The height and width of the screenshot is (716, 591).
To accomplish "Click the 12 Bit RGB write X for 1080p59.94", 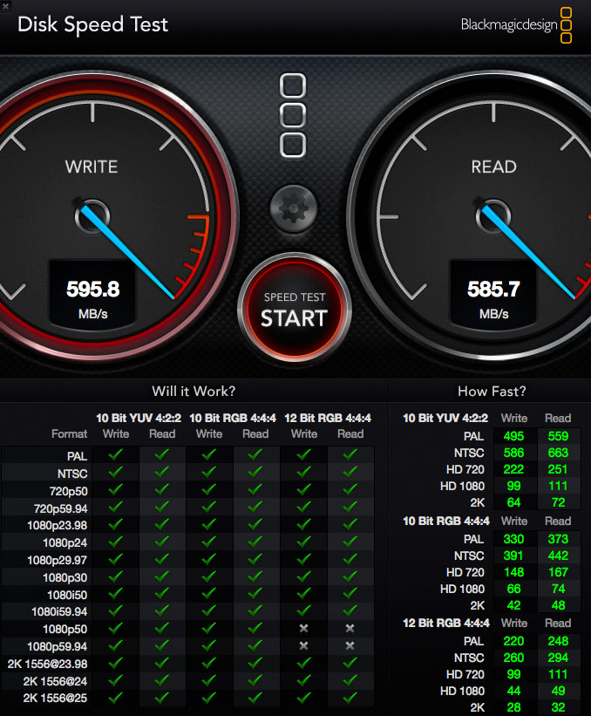I will 303,645.
